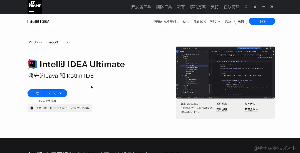
Task: Open the language translation icon
Action: tap(272, 7)
